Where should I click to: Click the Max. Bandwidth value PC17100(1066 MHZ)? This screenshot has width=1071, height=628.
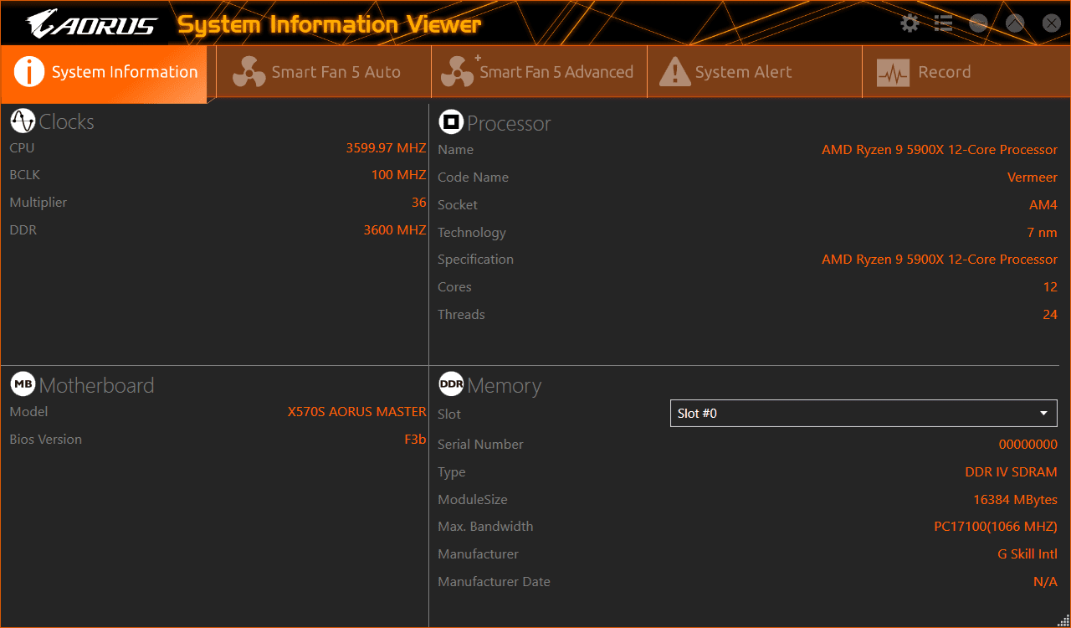click(x=996, y=527)
